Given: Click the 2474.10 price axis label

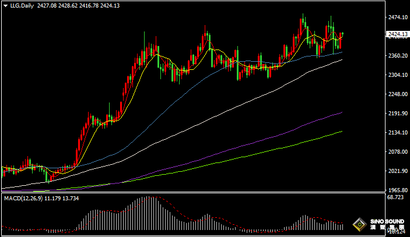Looking at the screenshot, I should point(397,17).
